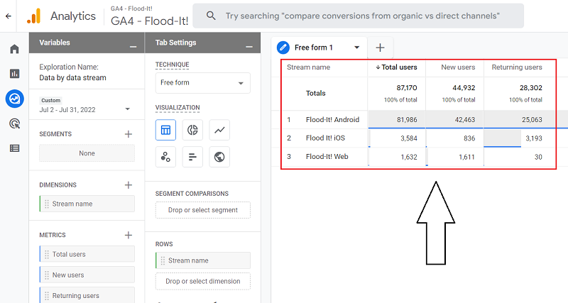Select the Geo map visualization icon
The height and width of the screenshot is (303, 568).
[219, 157]
